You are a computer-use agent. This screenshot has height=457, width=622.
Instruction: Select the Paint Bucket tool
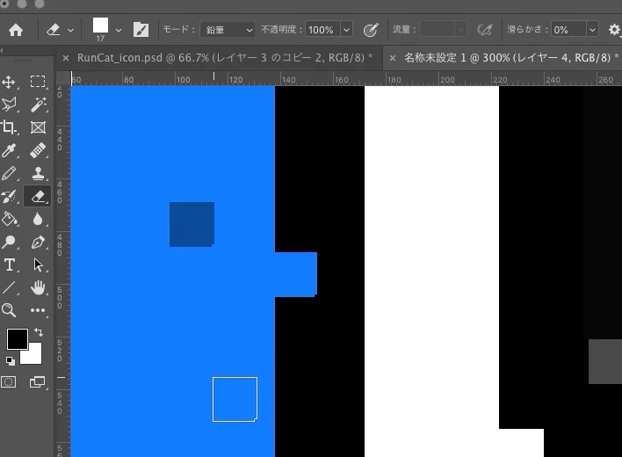[10, 219]
